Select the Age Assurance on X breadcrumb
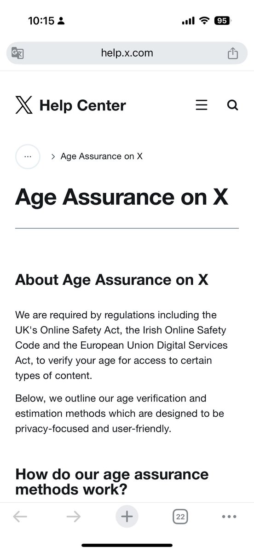The height and width of the screenshot is (552, 254). pyautogui.click(x=102, y=156)
